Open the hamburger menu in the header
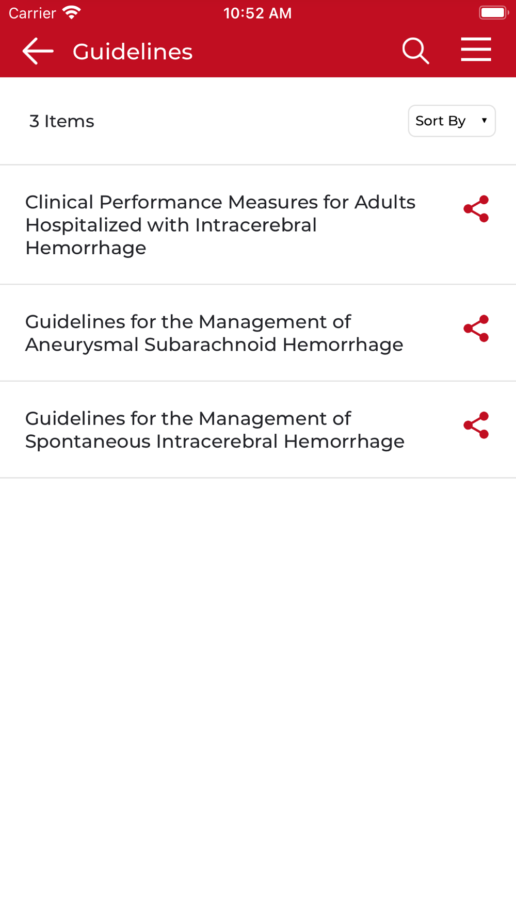The image size is (516, 917). click(476, 50)
